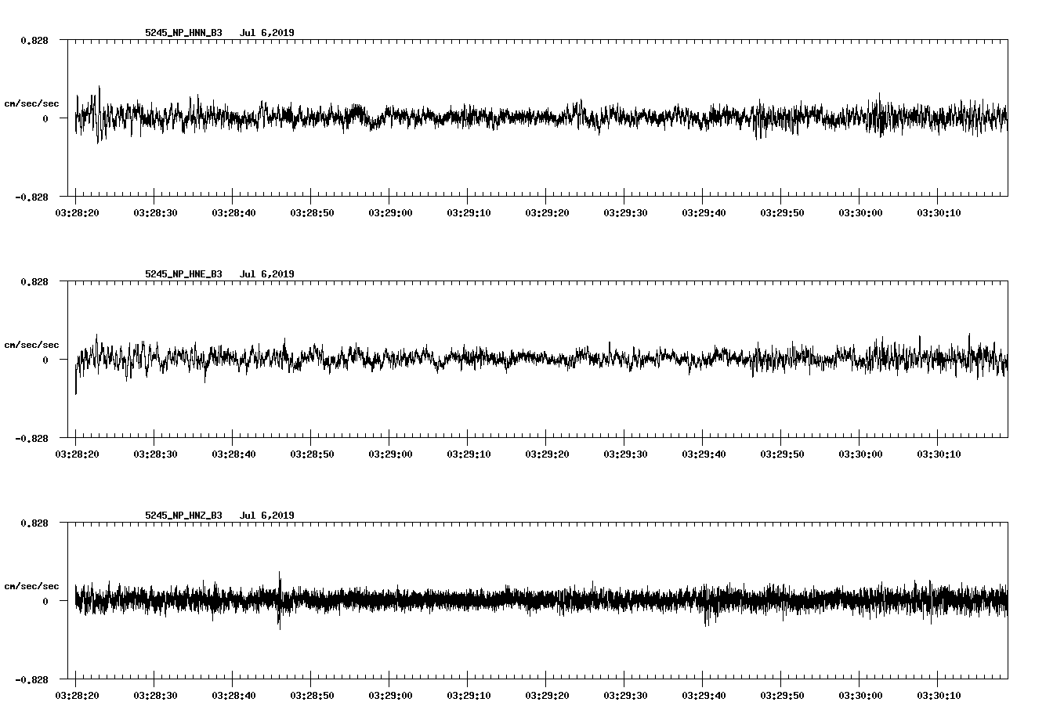The width and height of the screenshot is (1064, 724).
Task: Click the 5245_NP_HNZ_B3 channel title
Action: pyautogui.click(x=183, y=516)
